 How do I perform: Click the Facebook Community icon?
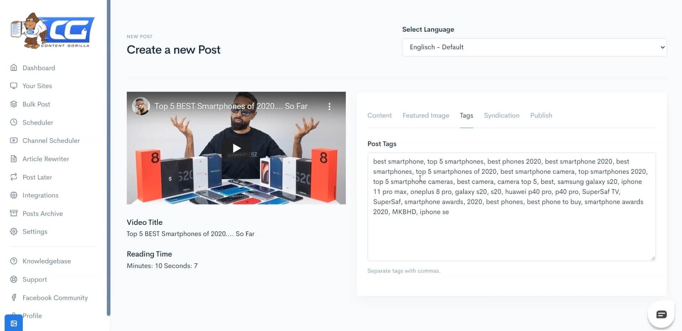coord(14,298)
